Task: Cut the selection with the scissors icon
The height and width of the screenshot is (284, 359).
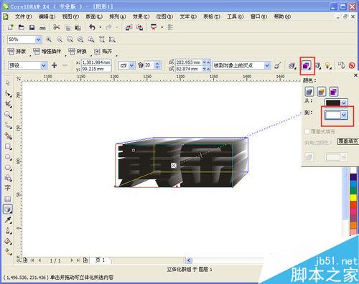Action: 57,27
